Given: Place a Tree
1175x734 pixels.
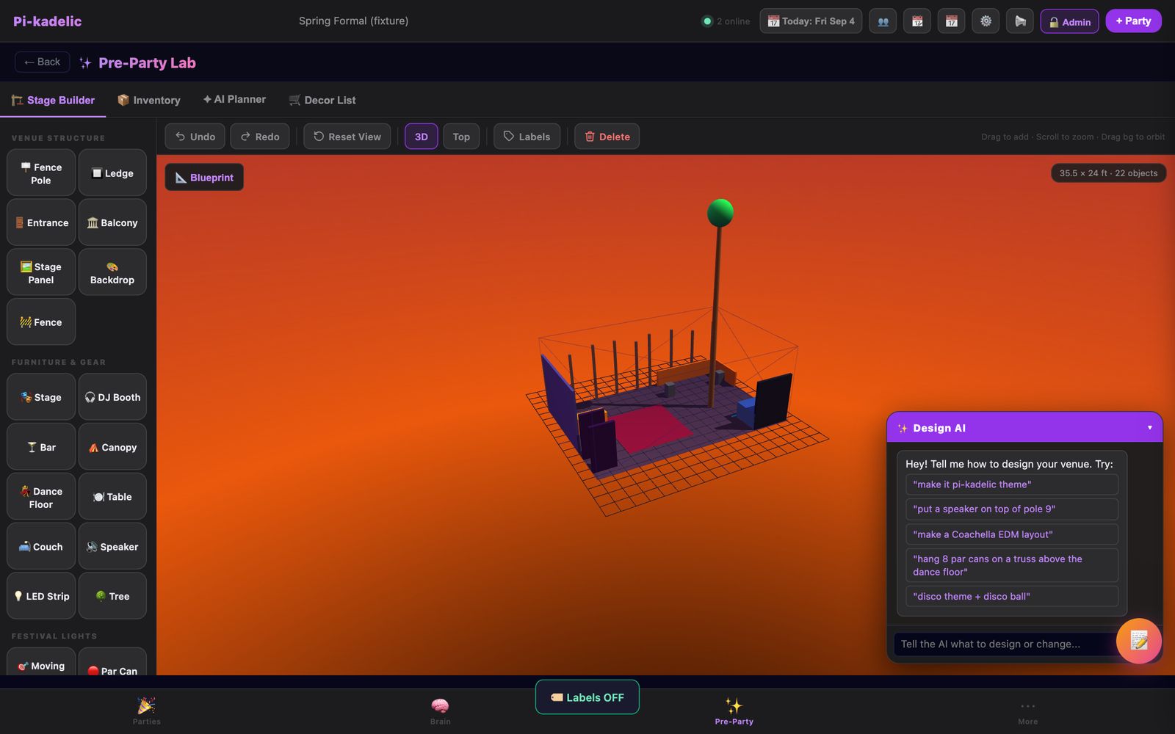Looking at the screenshot, I should click(x=112, y=596).
